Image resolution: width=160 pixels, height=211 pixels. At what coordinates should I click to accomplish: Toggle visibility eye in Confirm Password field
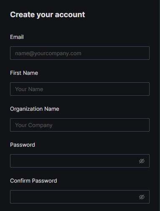[142, 197]
